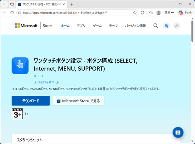This screenshot has height=144, width=195.
Task: Click the Microsoft logo
Action: point(26,26)
